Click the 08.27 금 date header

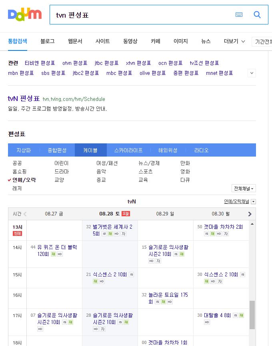tap(54, 214)
